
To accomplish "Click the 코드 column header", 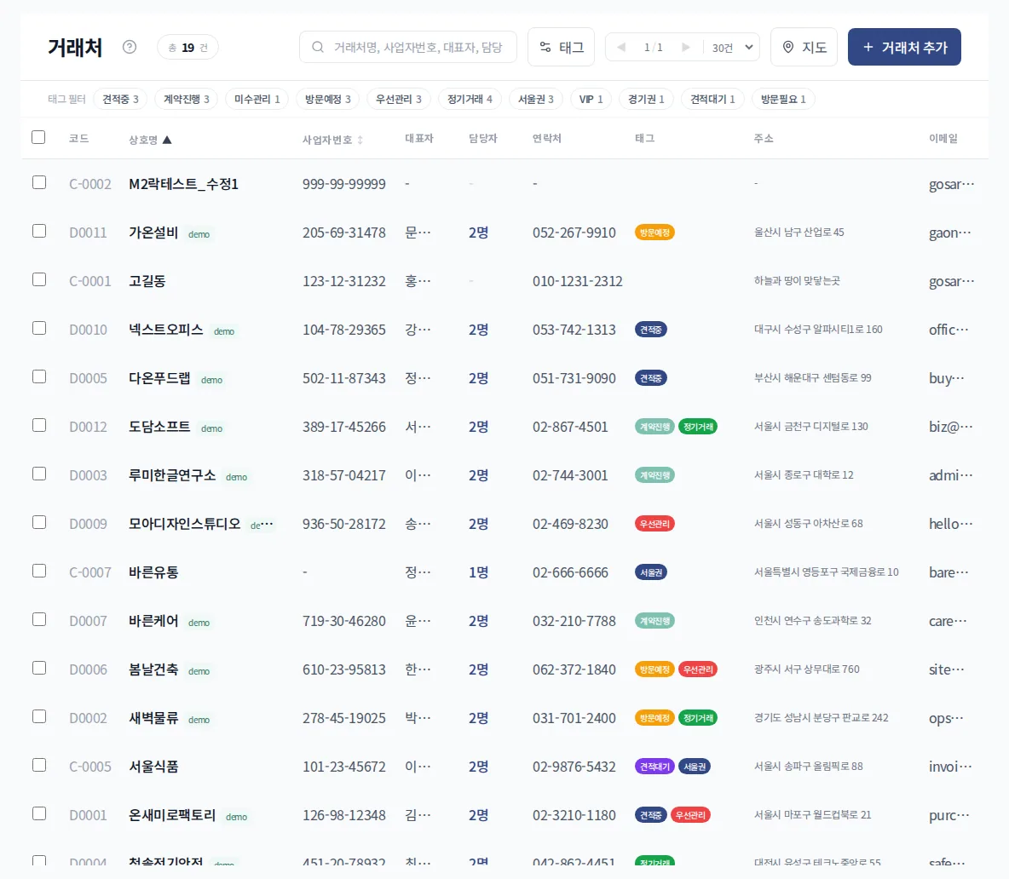I will (x=78, y=138).
